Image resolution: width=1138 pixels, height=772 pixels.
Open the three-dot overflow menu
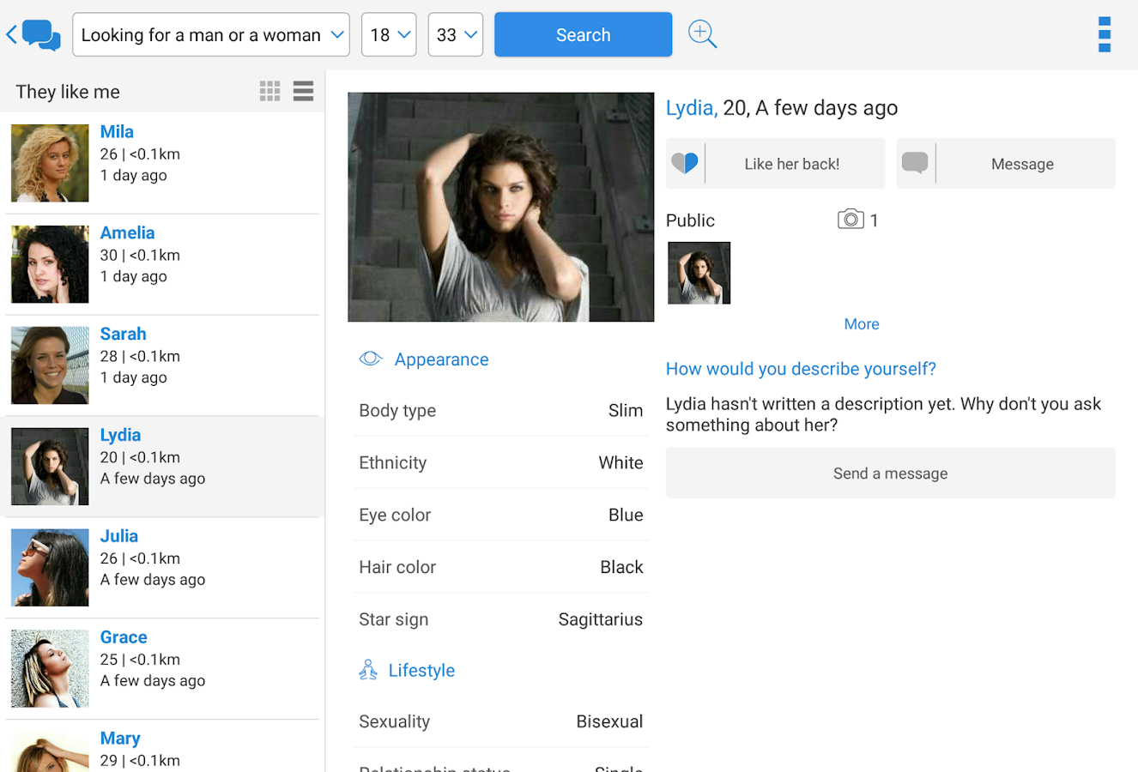point(1105,34)
